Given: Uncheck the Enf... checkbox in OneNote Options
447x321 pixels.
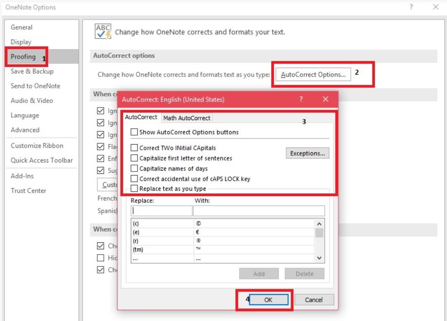Looking at the screenshot, I should (x=100, y=158).
